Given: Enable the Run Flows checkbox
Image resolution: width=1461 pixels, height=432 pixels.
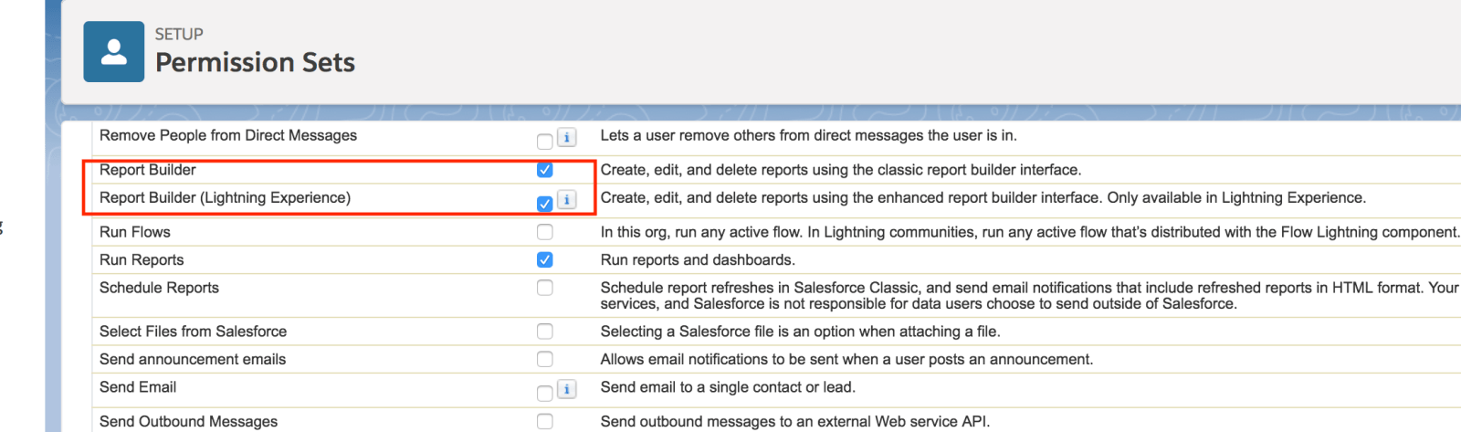Looking at the screenshot, I should tap(545, 232).
